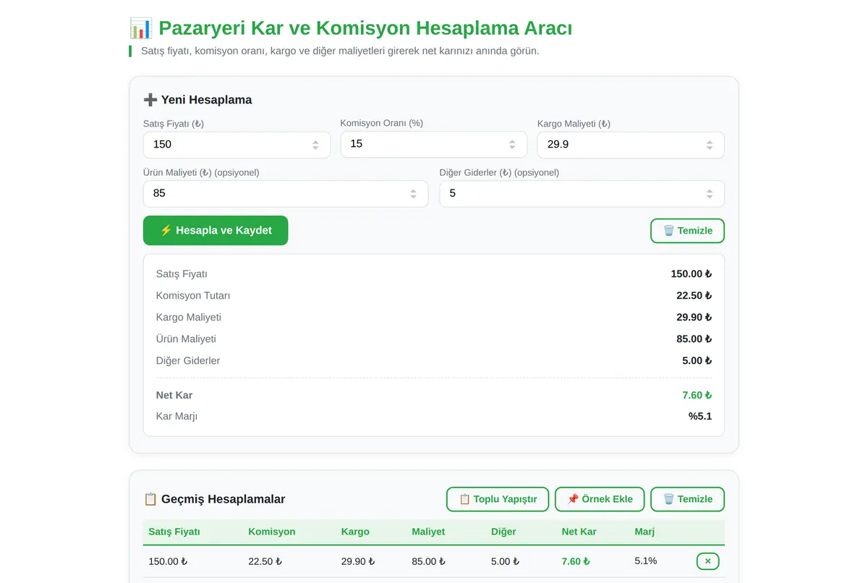Select the Kar Marjı value %5.1
Screen dimensions: 868x583
point(700,417)
